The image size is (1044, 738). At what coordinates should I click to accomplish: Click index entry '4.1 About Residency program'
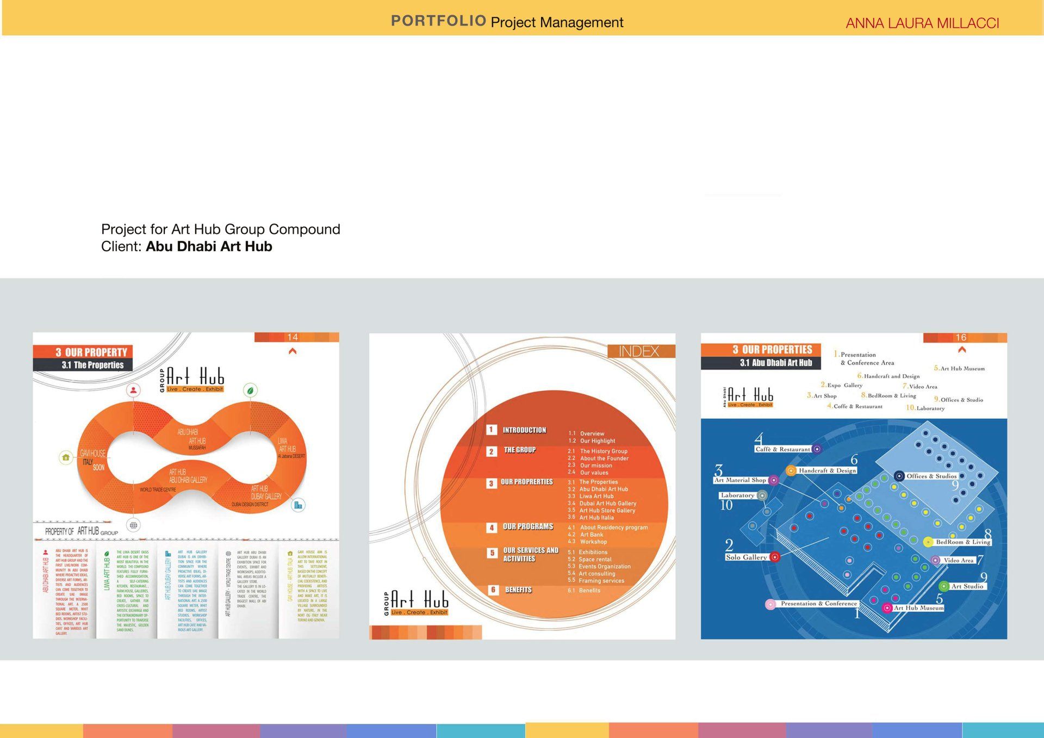(608, 528)
